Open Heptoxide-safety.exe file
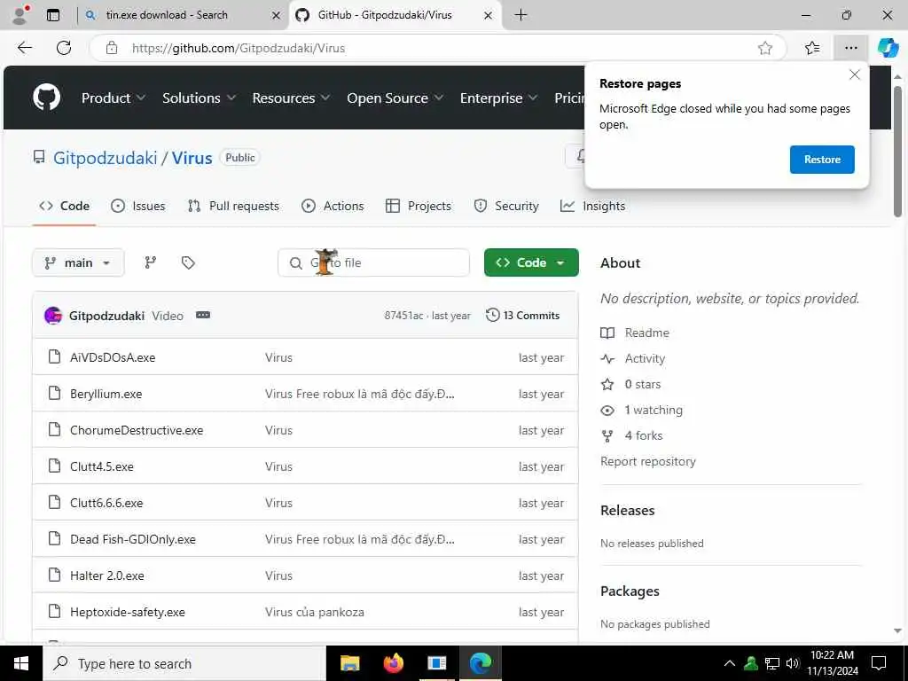The image size is (908, 681). [128, 612]
